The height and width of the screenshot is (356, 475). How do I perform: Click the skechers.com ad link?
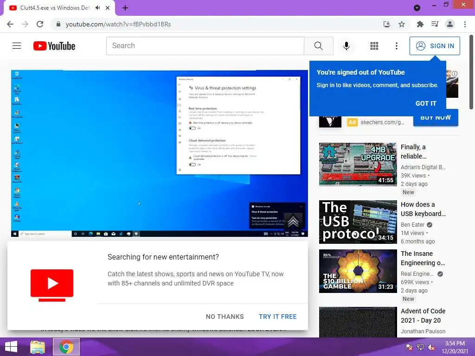382,122
